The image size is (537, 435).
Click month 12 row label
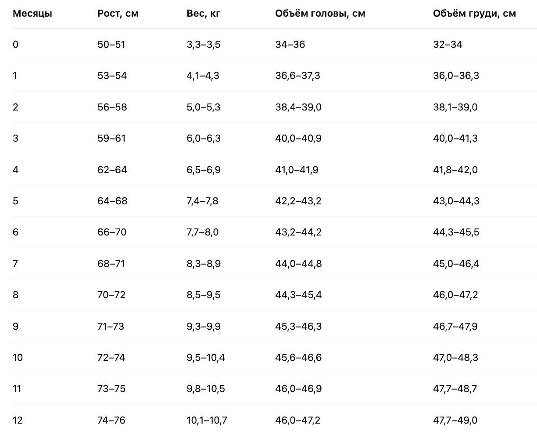18,420
